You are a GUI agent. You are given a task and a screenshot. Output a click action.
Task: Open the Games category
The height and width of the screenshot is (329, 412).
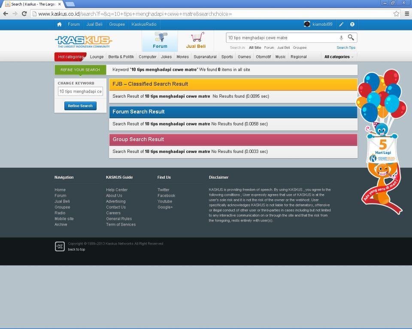(244, 57)
